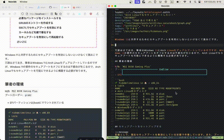Viewport: 224px width, 140px height.
Task: Jump to 'セキュアブートを有効にして再起動する' contents link
Action: pos(41,37)
